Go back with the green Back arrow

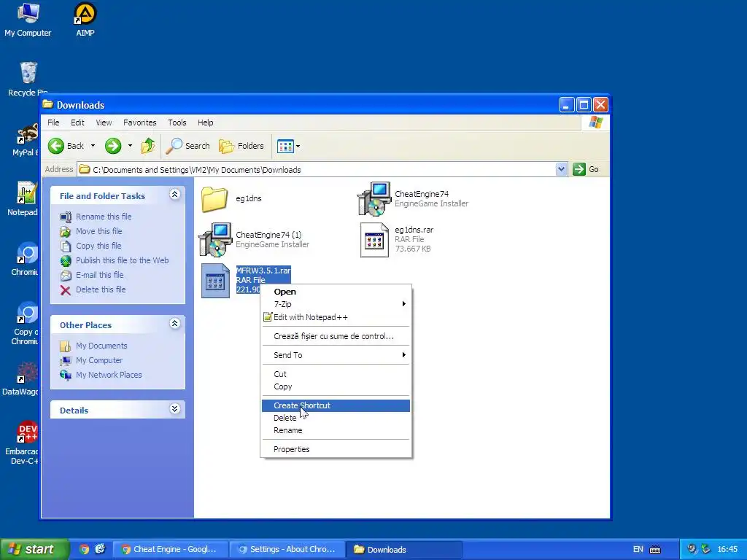coord(56,146)
